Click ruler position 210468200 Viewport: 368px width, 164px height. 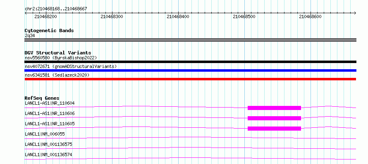point(45,16)
